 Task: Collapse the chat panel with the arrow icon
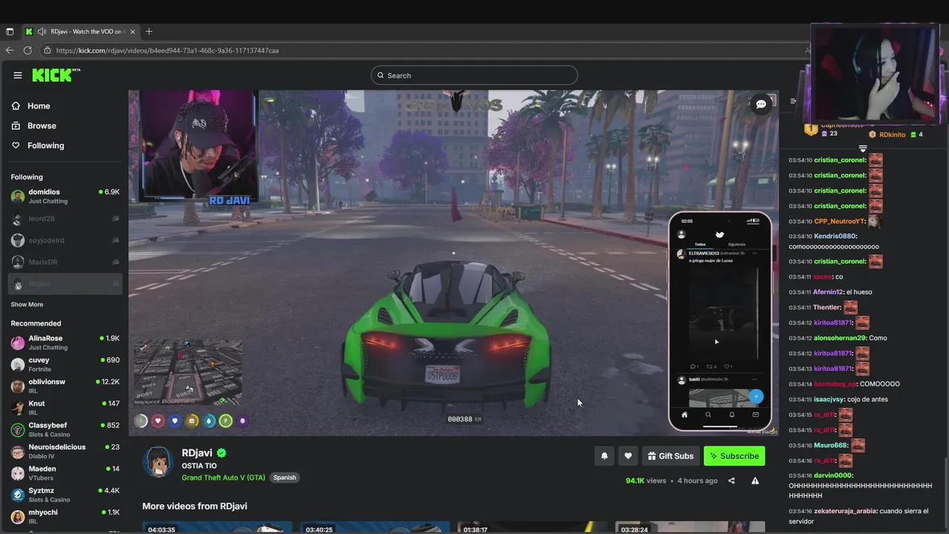(793, 101)
